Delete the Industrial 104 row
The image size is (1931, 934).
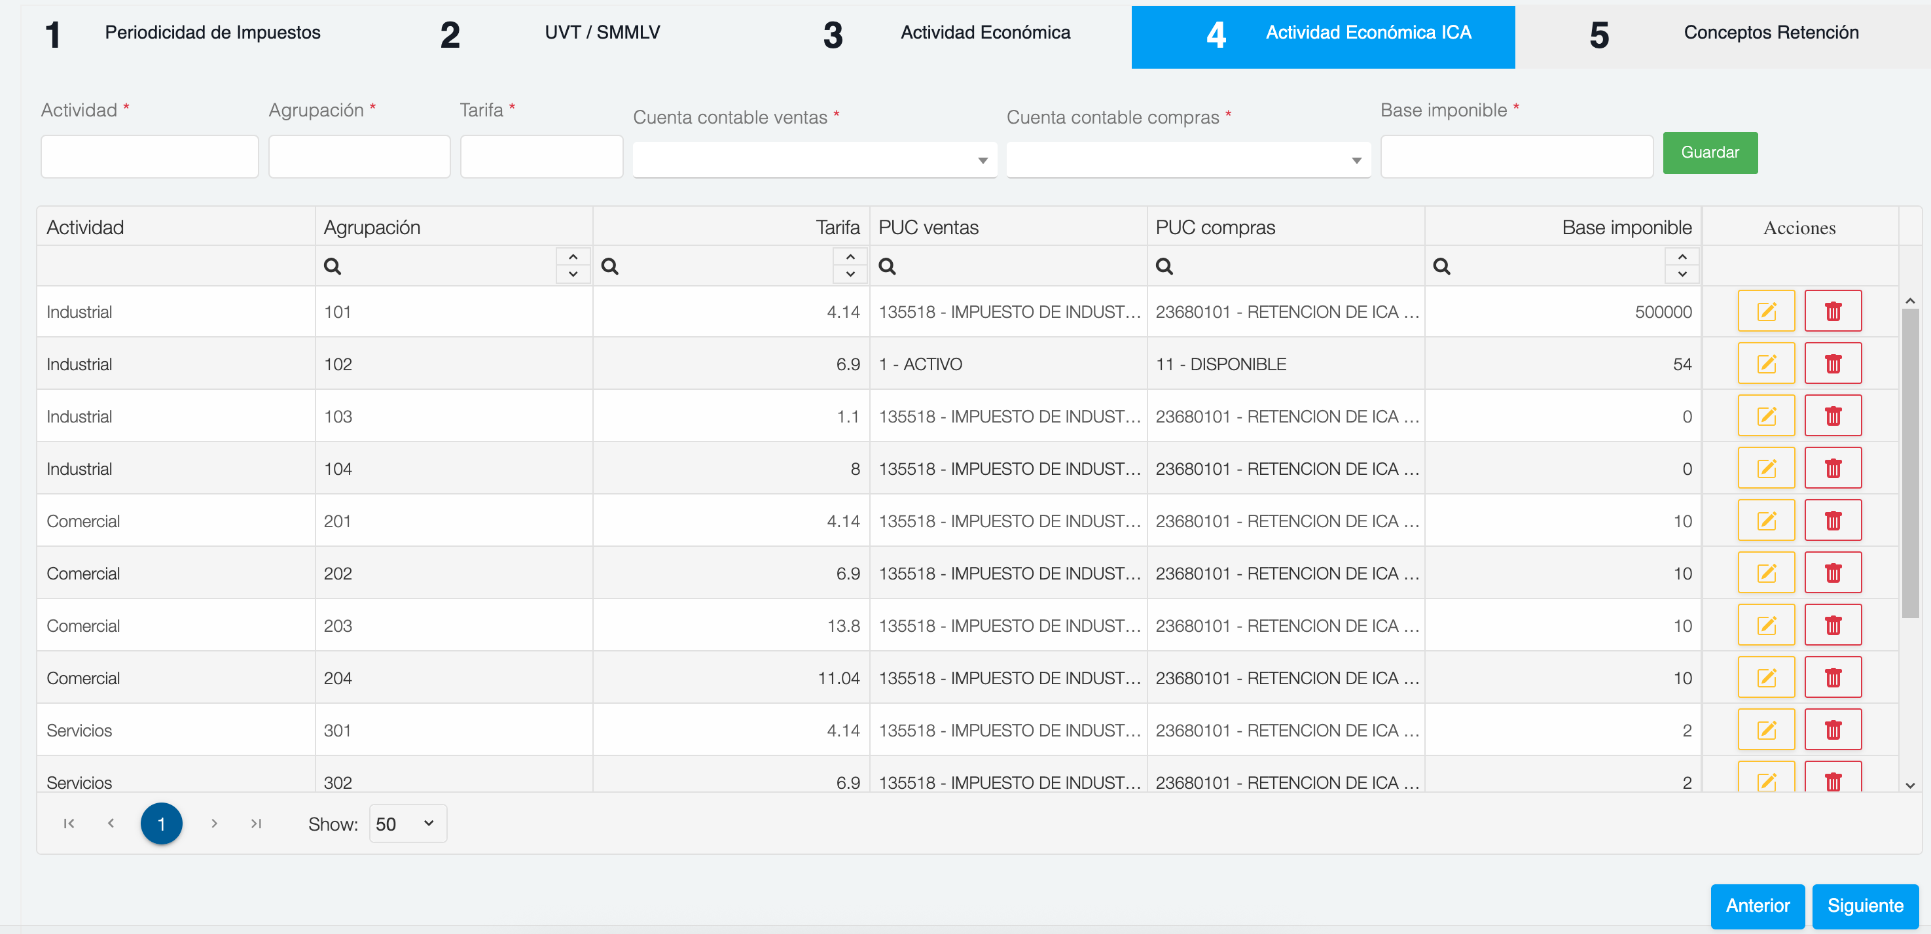pyautogui.click(x=1833, y=468)
